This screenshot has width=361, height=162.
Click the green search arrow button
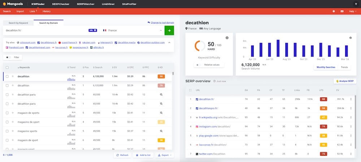click(x=169, y=30)
